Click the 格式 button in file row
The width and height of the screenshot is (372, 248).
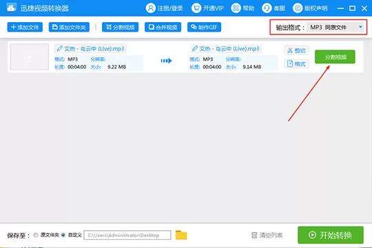point(296,63)
